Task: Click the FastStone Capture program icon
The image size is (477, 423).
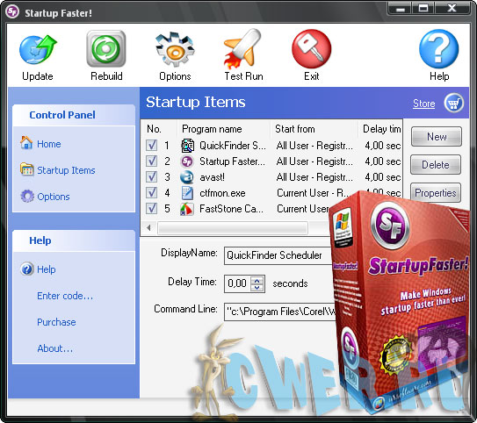Action: click(x=187, y=209)
